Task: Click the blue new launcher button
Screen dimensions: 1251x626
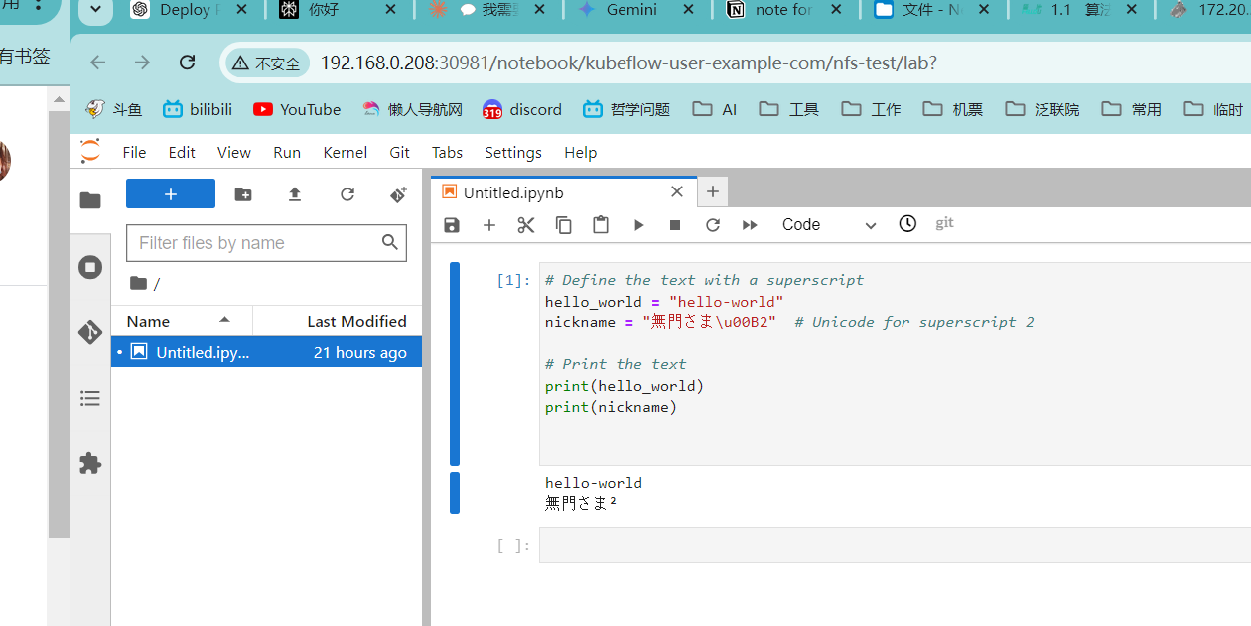Action: tap(171, 194)
